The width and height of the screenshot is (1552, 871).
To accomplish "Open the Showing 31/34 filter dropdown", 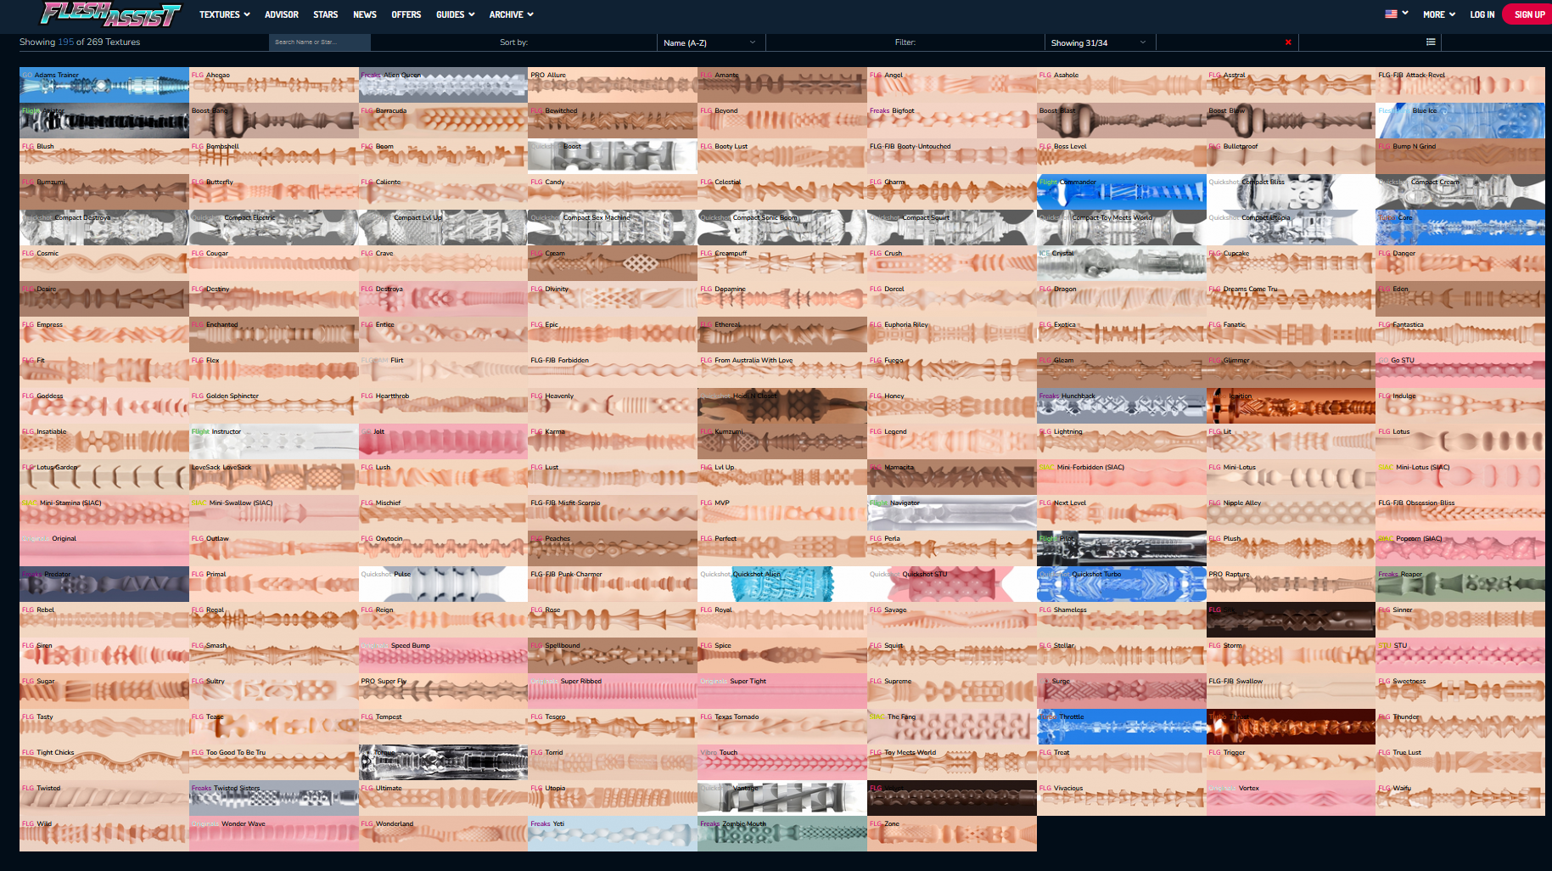I will tap(1099, 42).
